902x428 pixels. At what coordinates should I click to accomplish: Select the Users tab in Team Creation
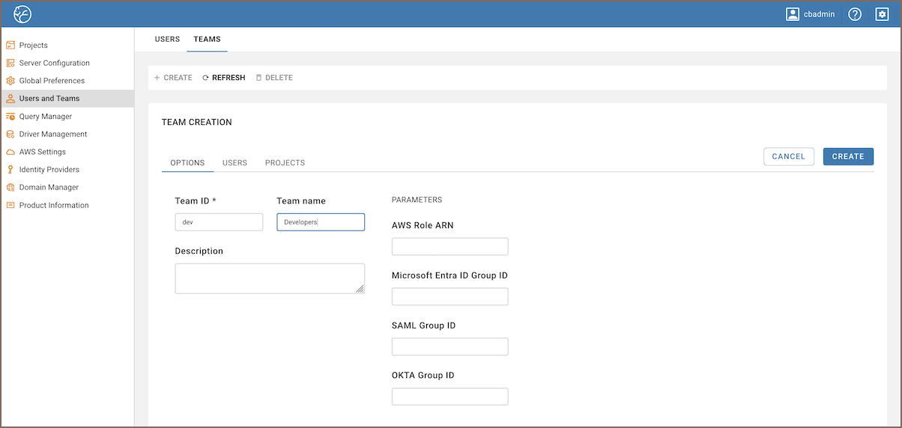tap(234, 163)
